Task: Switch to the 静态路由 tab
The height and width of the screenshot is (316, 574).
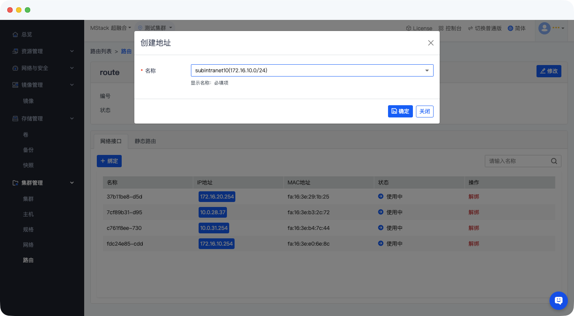Action: pos(145,141)
